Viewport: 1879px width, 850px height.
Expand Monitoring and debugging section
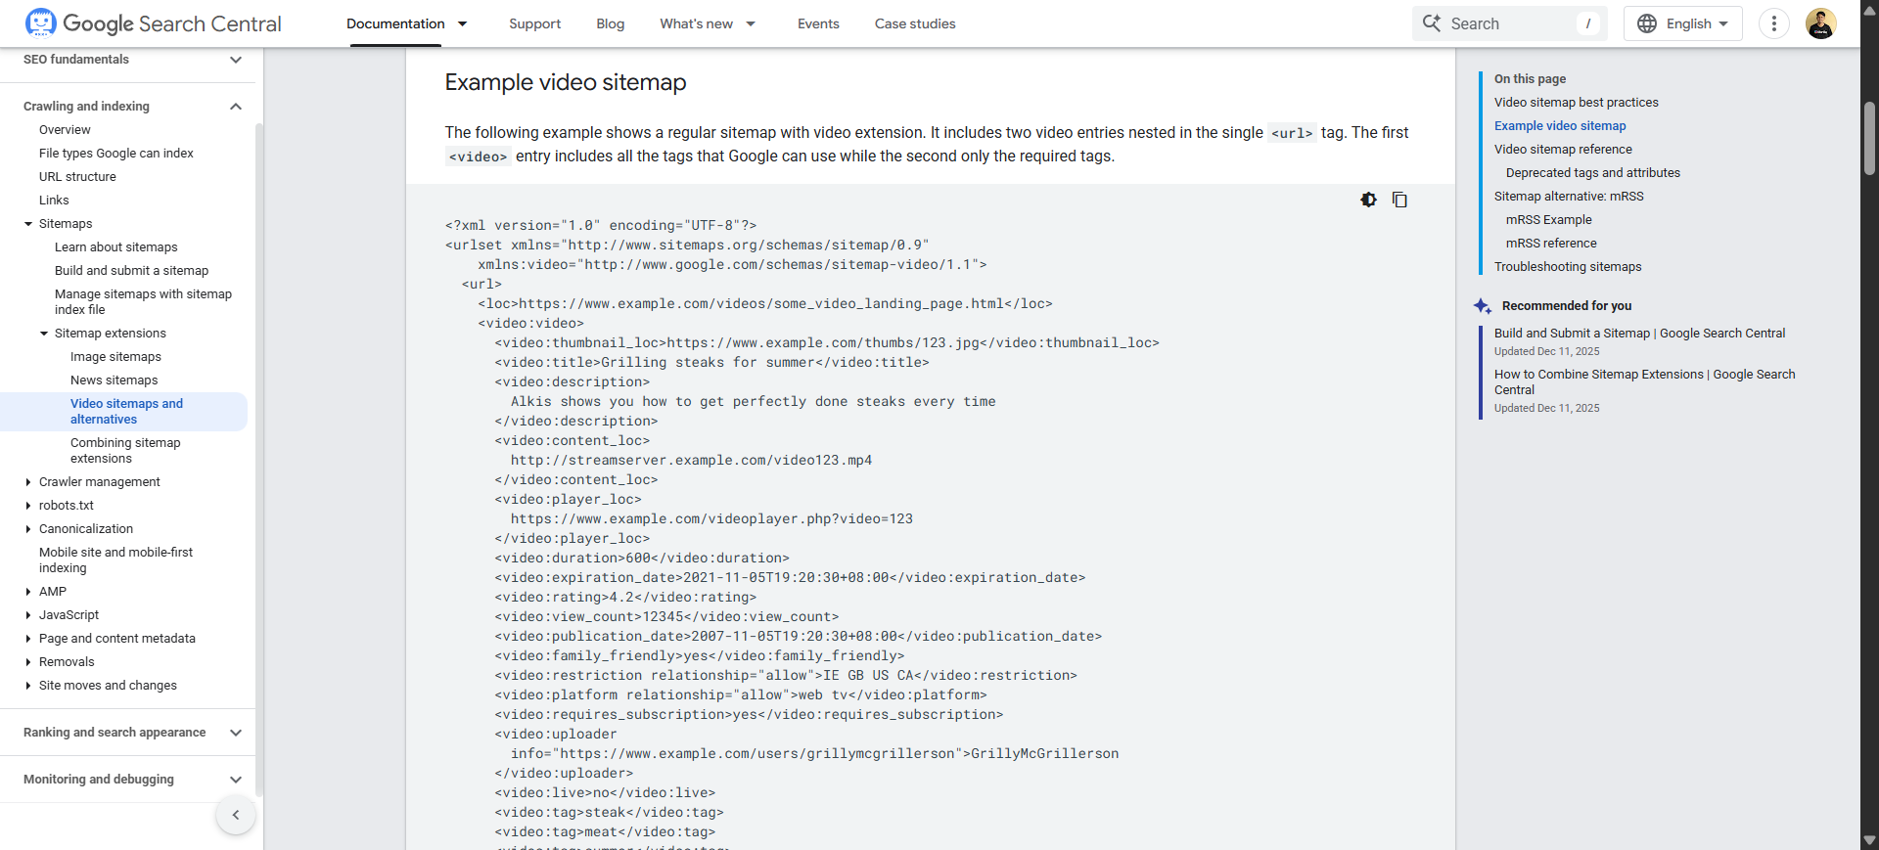[x=236, y=780]
